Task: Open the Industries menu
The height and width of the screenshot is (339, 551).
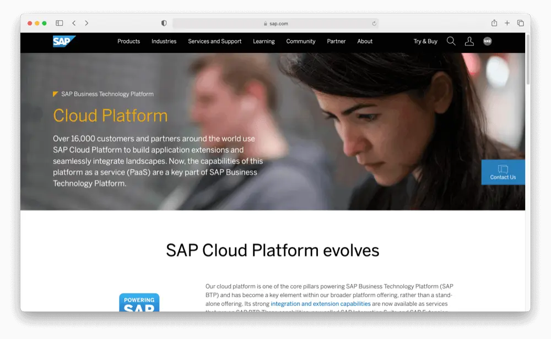Action: (x=164, y=41)
